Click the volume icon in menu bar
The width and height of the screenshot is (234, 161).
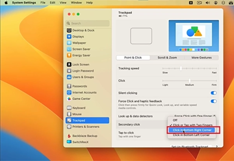pyautogui.click(x=207, y=3)
